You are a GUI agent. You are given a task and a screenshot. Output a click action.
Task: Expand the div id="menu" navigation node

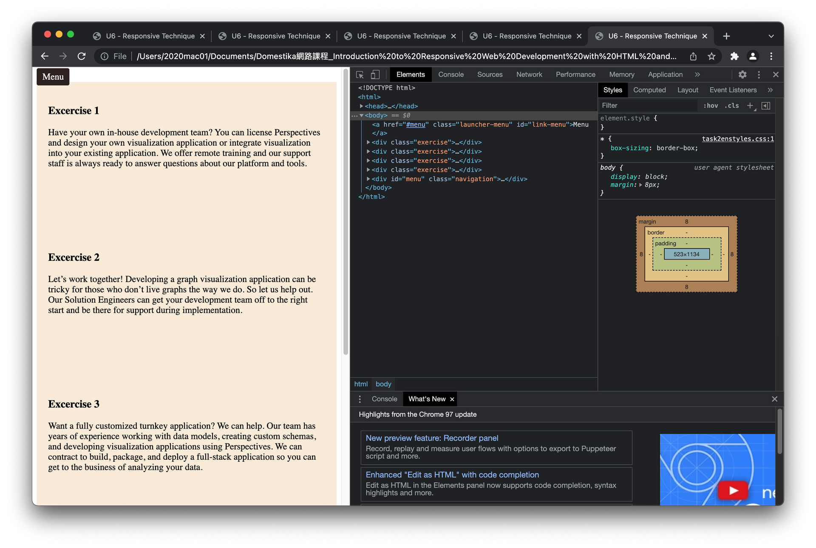tap(368, 179)
